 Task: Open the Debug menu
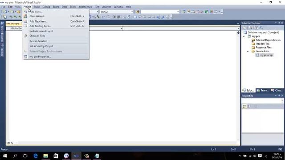point(46,7)
